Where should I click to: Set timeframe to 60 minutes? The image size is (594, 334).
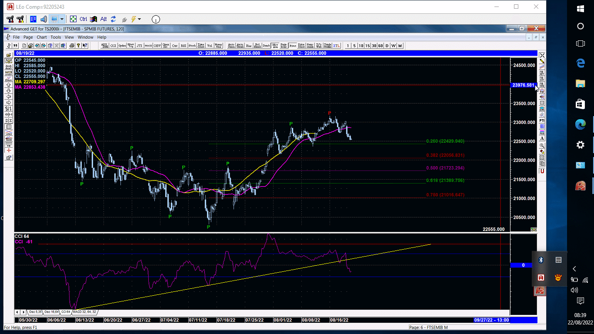[380, 45]
